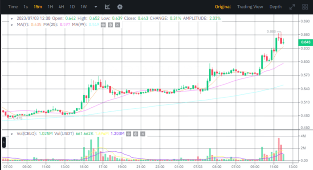The image size is (313, 170).
Task: Click the 0.600 price axis label
Action: point(305,62)
